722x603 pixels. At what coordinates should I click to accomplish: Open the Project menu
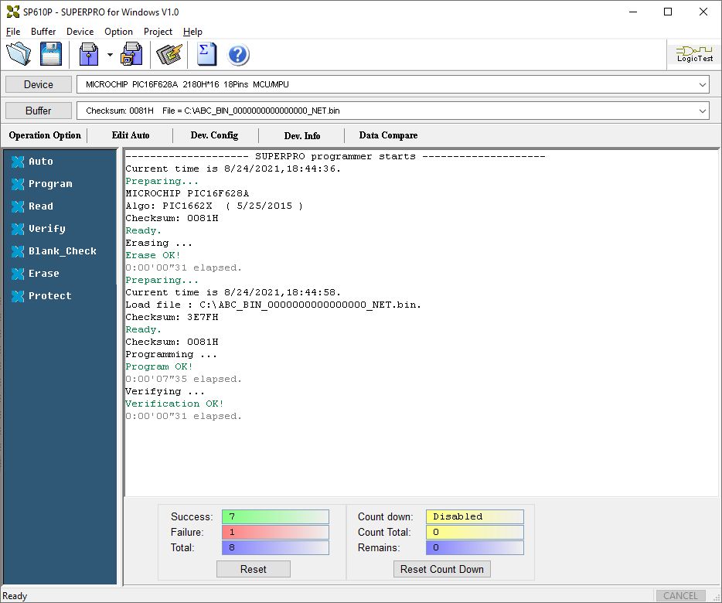(x=158, y=32)
